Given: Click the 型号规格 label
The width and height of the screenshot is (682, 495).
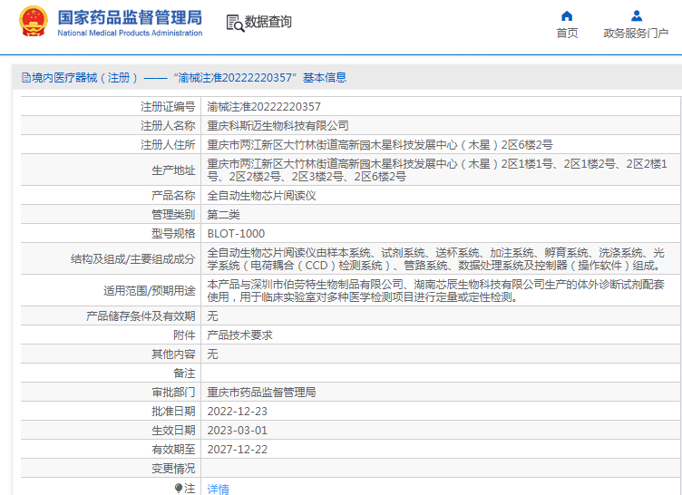Looking at the screenshot, I should point(173,234).
